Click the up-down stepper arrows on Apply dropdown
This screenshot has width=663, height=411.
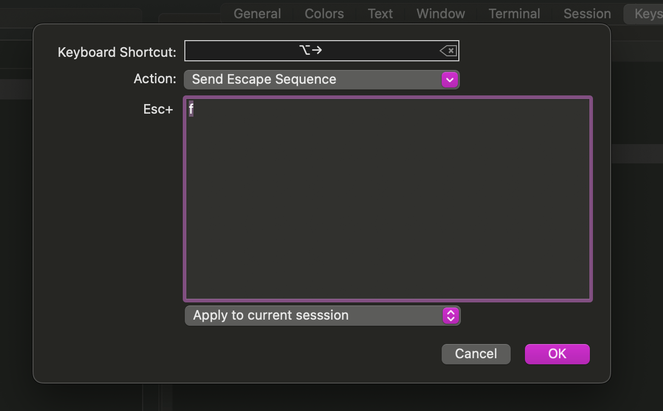click(450, 316)
